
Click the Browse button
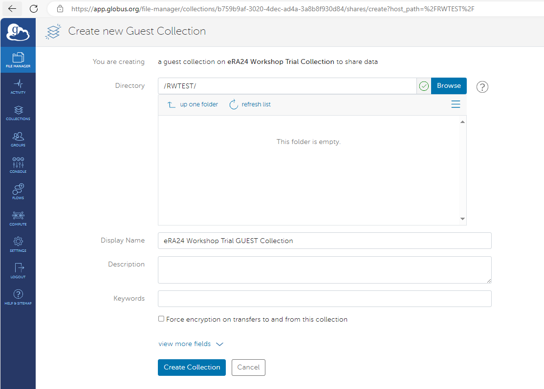point(449,86)
